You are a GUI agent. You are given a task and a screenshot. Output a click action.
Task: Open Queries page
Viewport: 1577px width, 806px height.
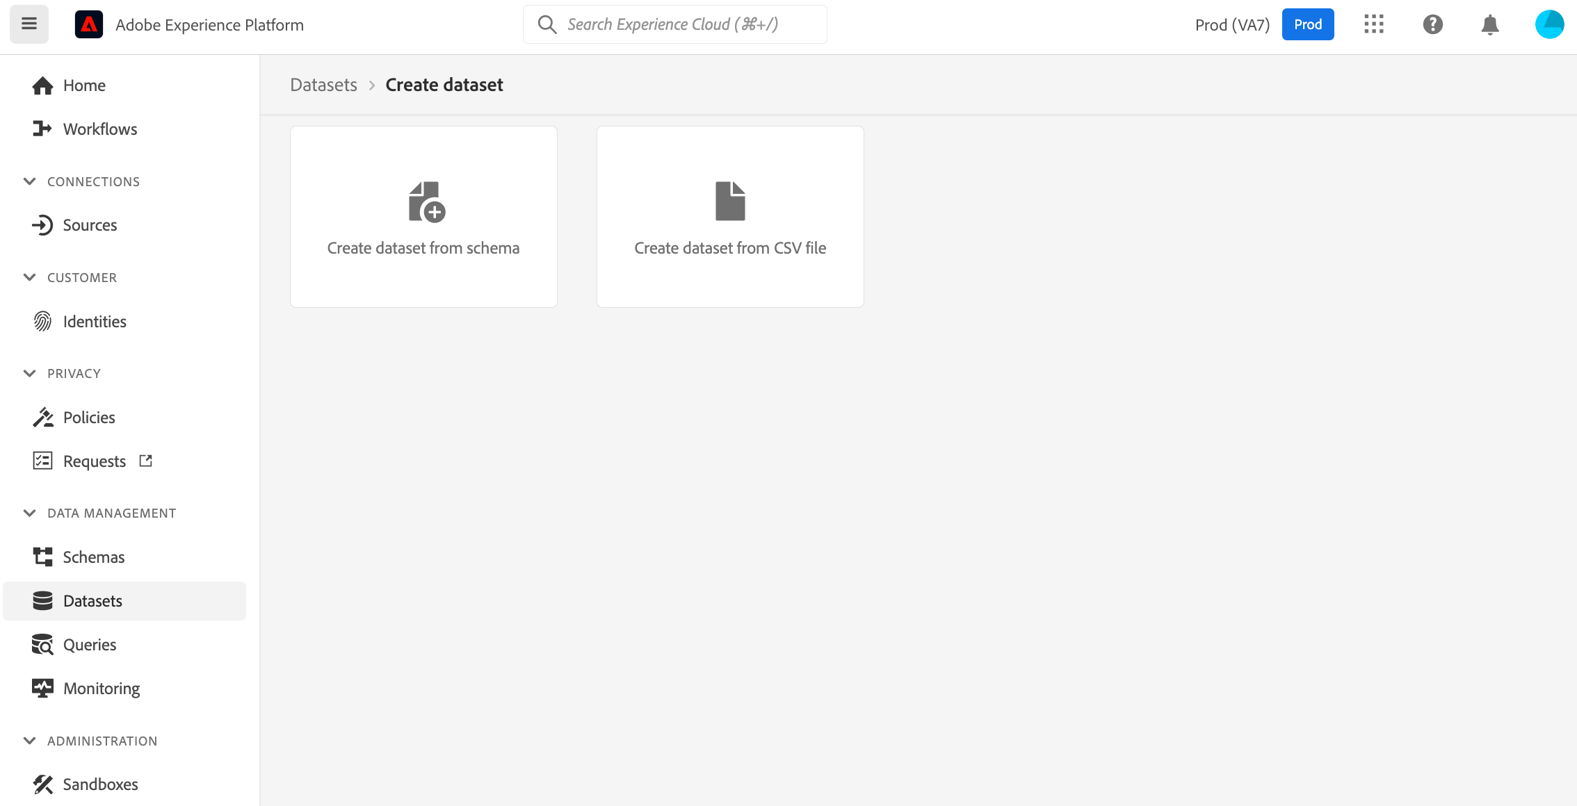tap(90, 645)
